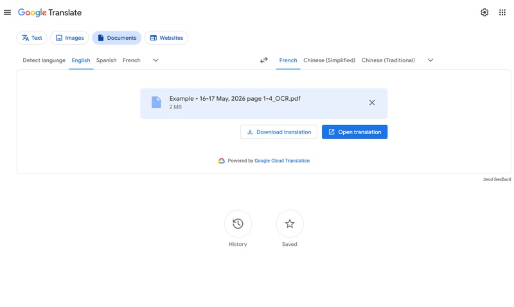This screenshot has height=307, width=514.
Task: Select Chinese (Traditional) as target language
Action: (x=388, y=60)
